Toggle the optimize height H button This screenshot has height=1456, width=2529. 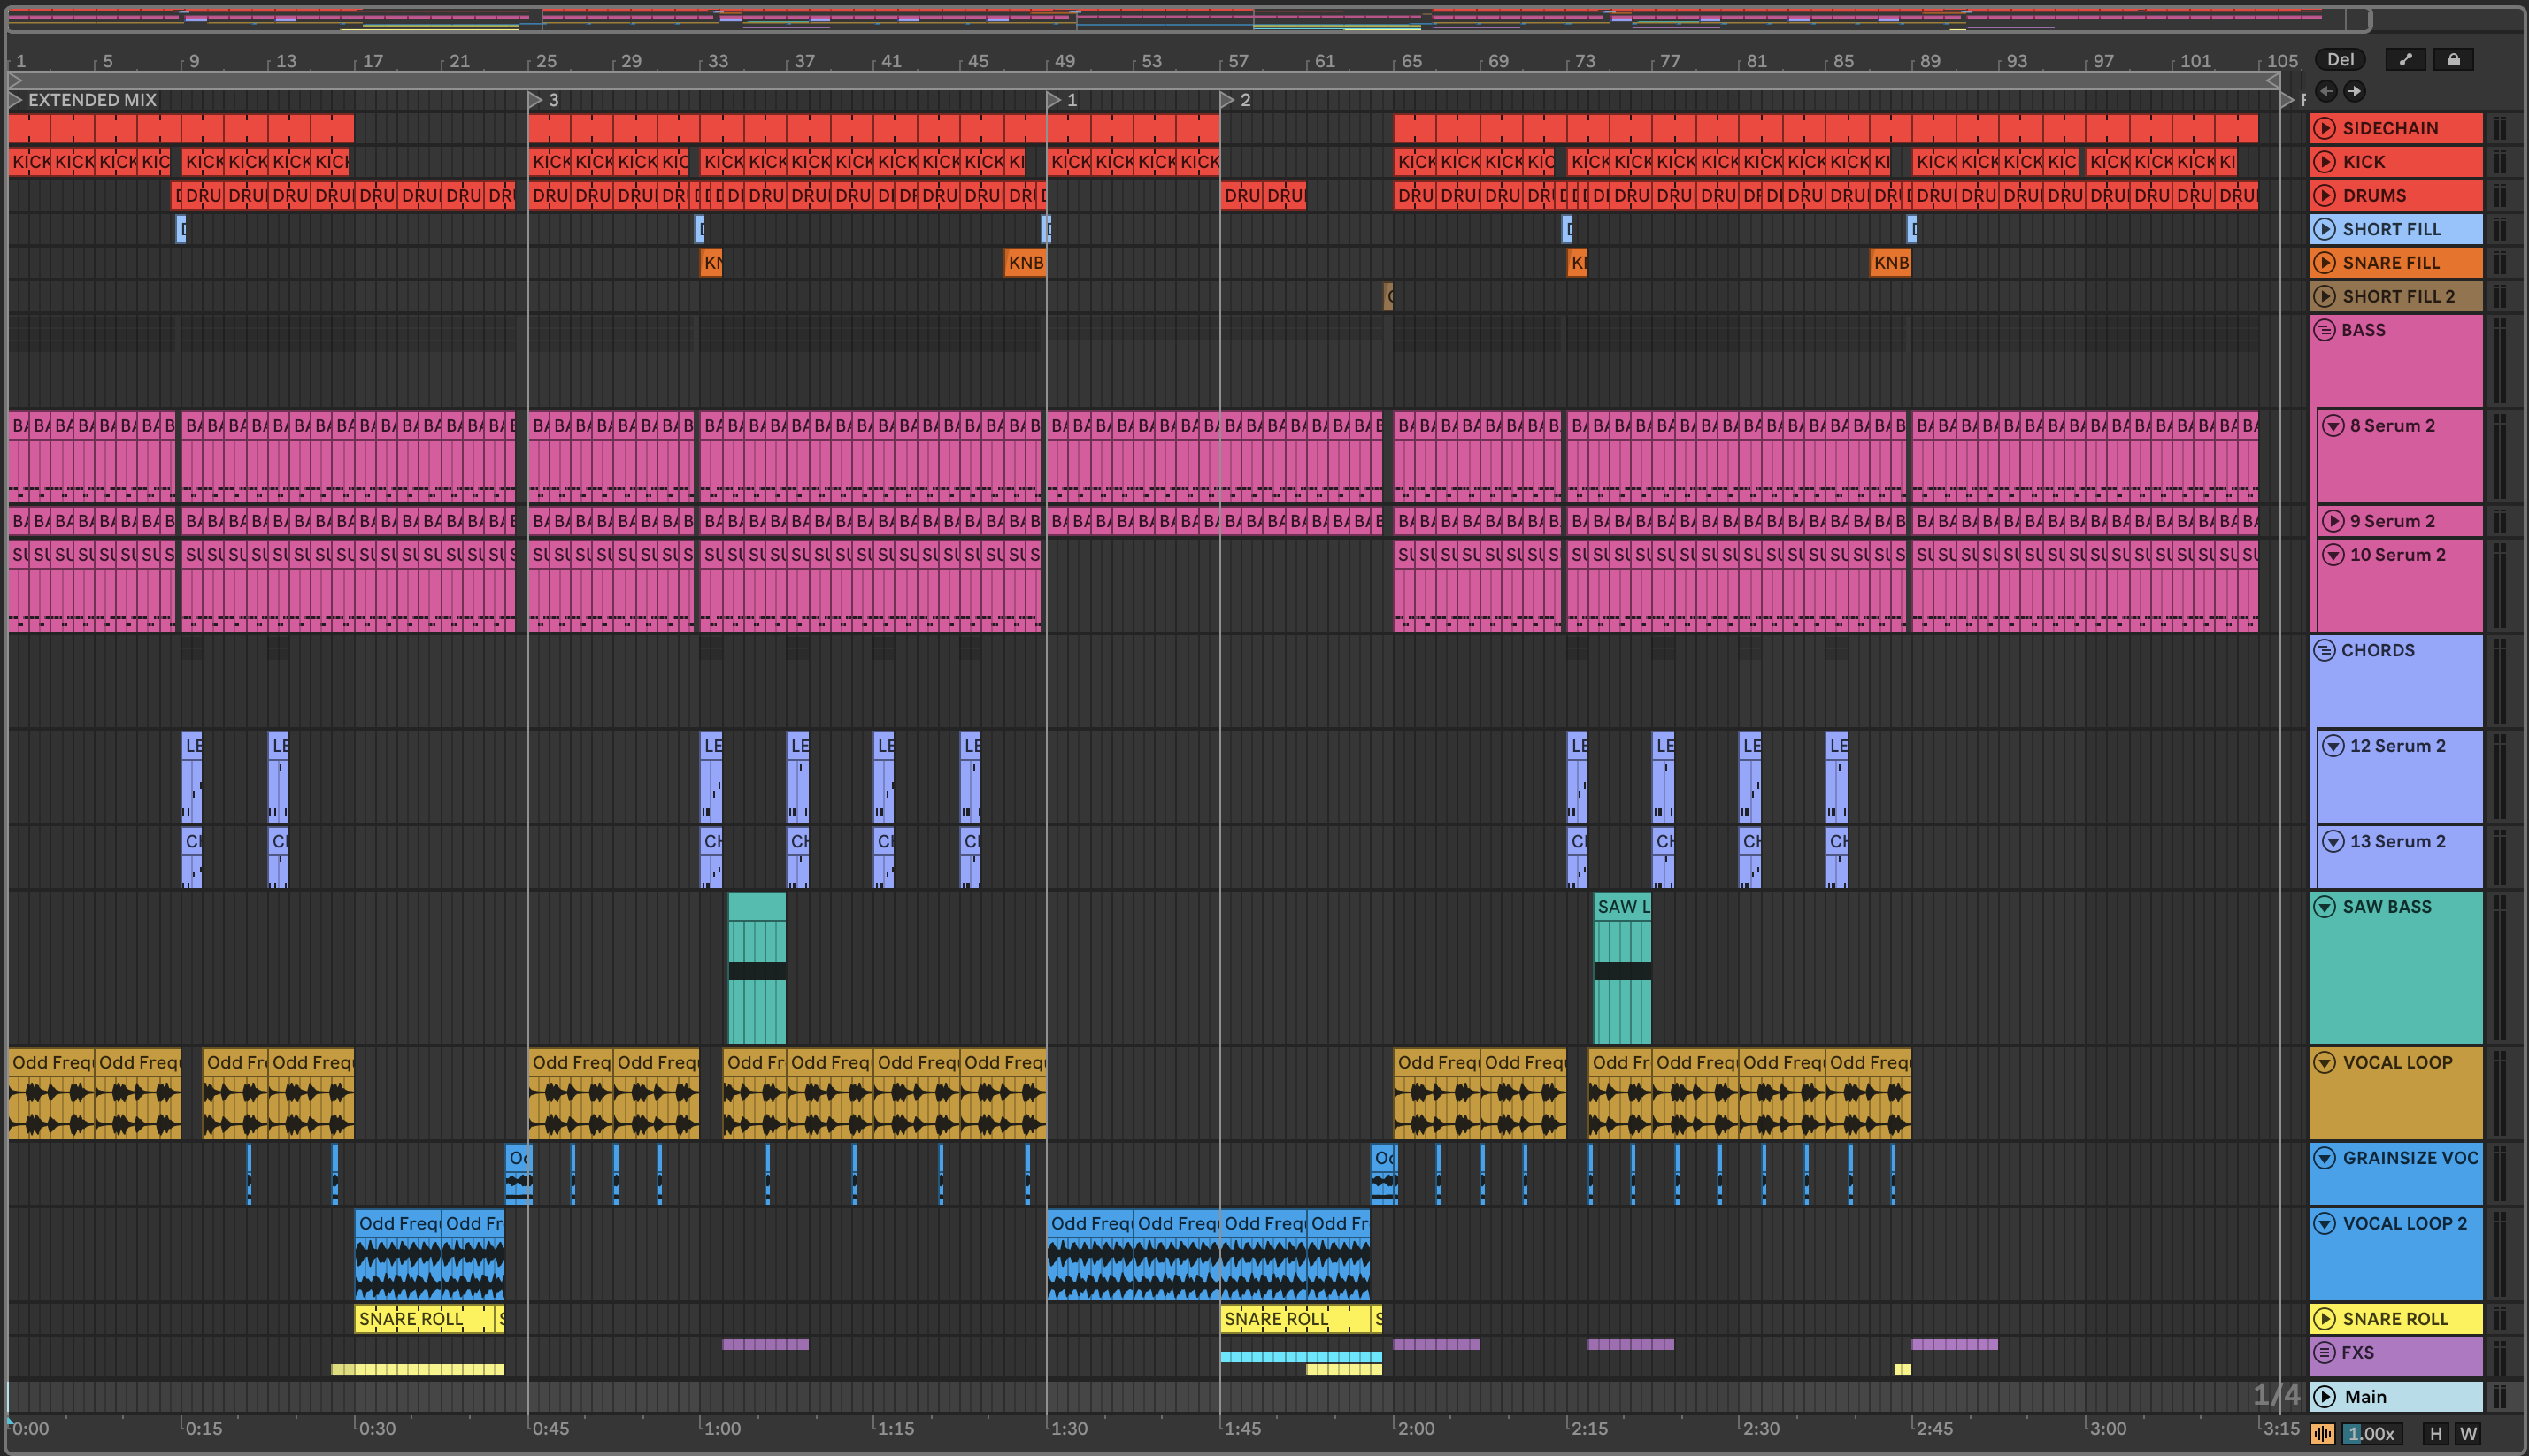tap(2436, 1434)
